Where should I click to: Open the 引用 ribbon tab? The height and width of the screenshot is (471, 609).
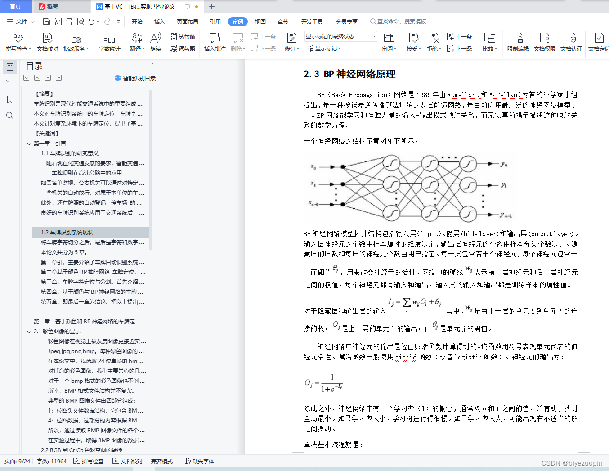pyautogui.click(x=215, y=22)
